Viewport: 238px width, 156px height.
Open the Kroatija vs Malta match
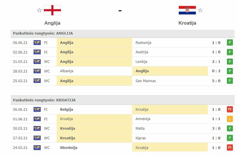123,128
